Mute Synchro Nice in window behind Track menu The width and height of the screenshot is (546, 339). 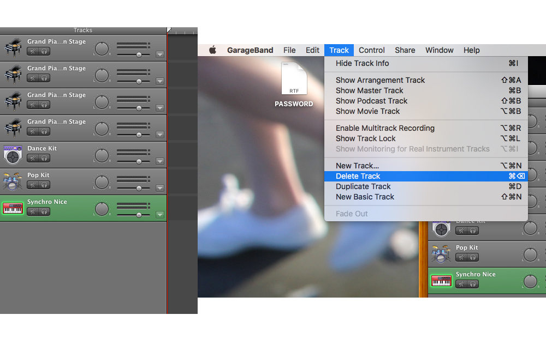pos(461,284)
